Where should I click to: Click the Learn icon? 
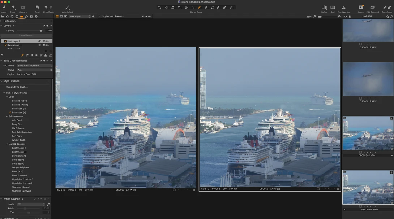[x=361, y=7]
